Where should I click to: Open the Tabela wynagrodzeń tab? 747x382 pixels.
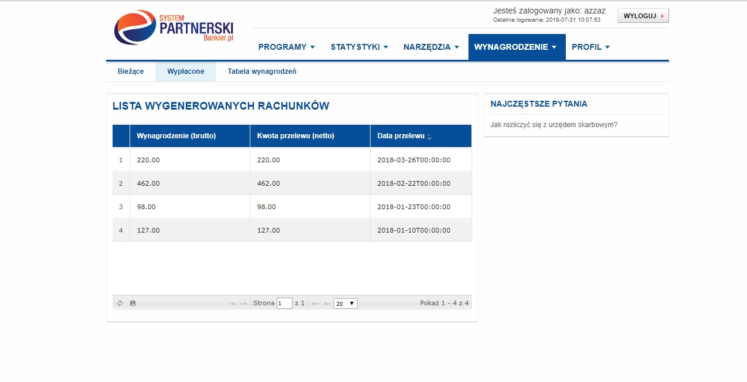click(262, 71)
